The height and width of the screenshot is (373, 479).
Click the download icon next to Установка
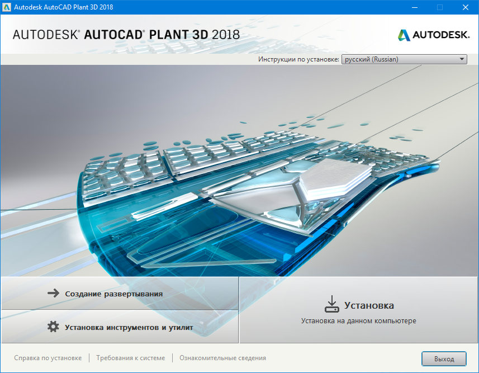pyautogui.click(x=332, y=304)
